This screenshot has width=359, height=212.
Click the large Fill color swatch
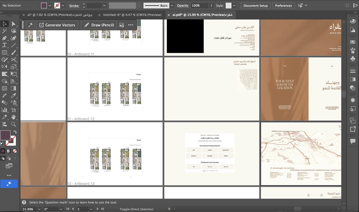(x=5, y=135)
